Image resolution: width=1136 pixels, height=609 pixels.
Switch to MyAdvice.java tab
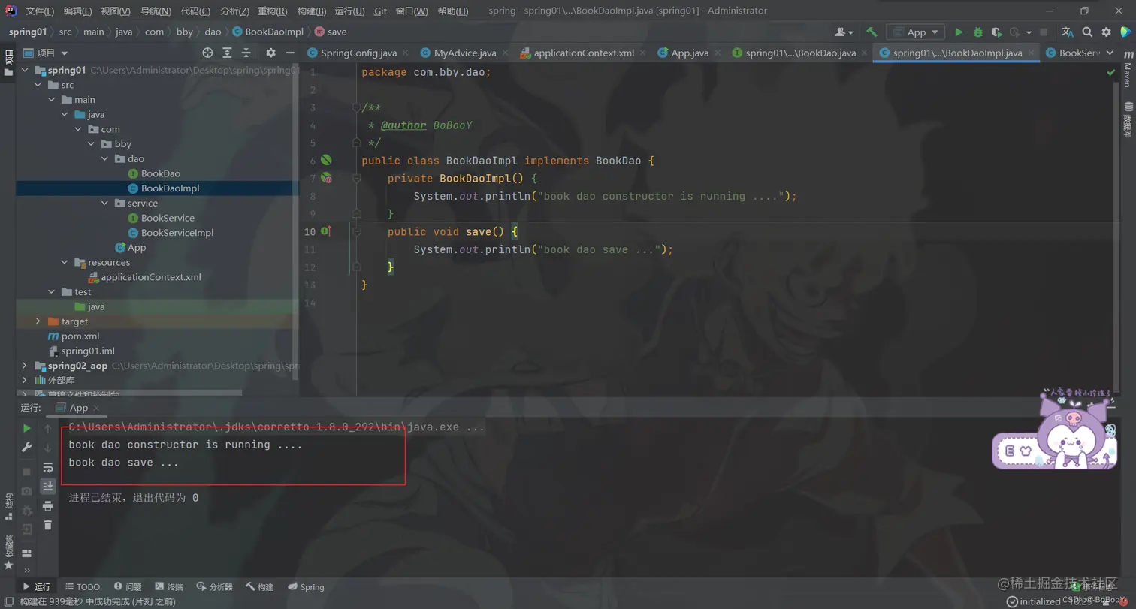tap(465, 53)
